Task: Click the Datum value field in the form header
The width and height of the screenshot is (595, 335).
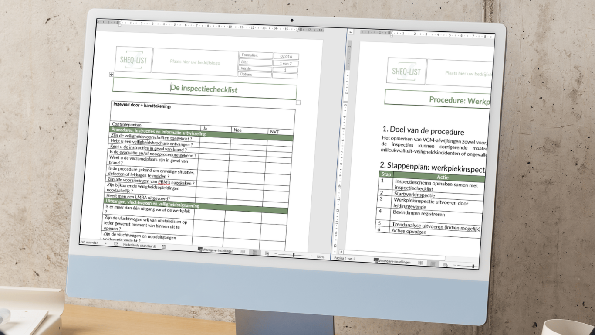Action: click(x=285, y=76)
